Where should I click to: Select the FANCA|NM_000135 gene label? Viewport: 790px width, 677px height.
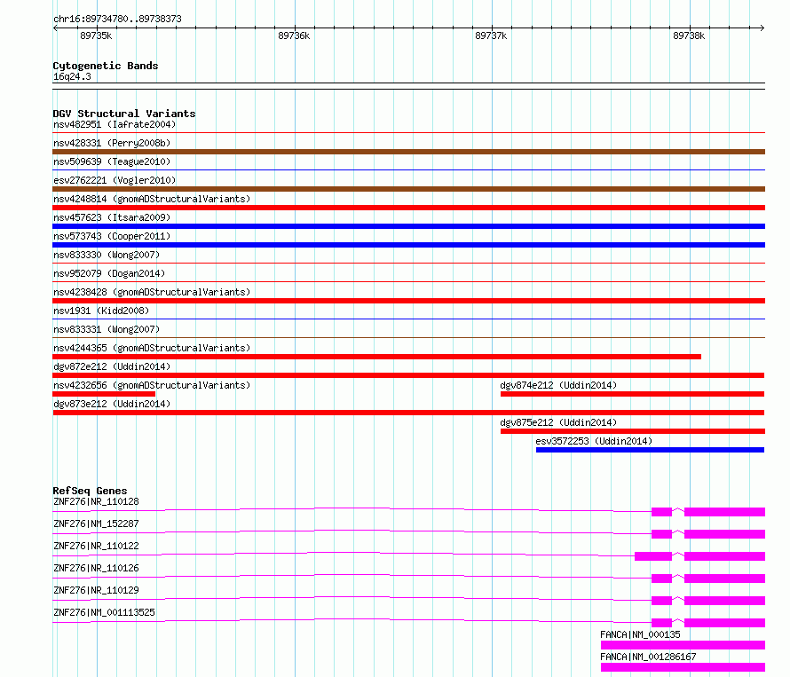(640, 634)
